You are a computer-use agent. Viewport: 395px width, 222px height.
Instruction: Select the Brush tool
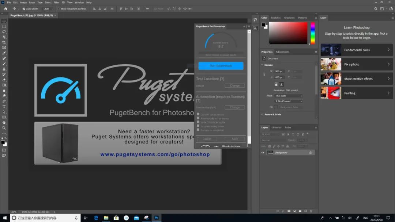[x=4, y=64]
